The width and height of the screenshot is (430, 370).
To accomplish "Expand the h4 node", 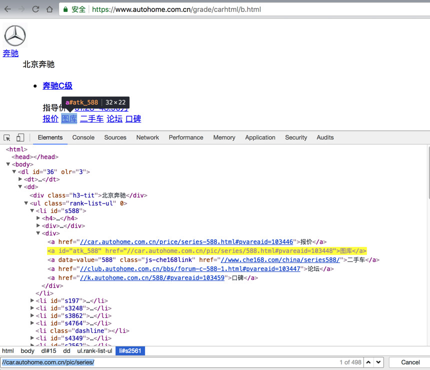I will (38, 218).
